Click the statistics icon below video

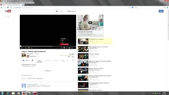[x=68, y=60]
